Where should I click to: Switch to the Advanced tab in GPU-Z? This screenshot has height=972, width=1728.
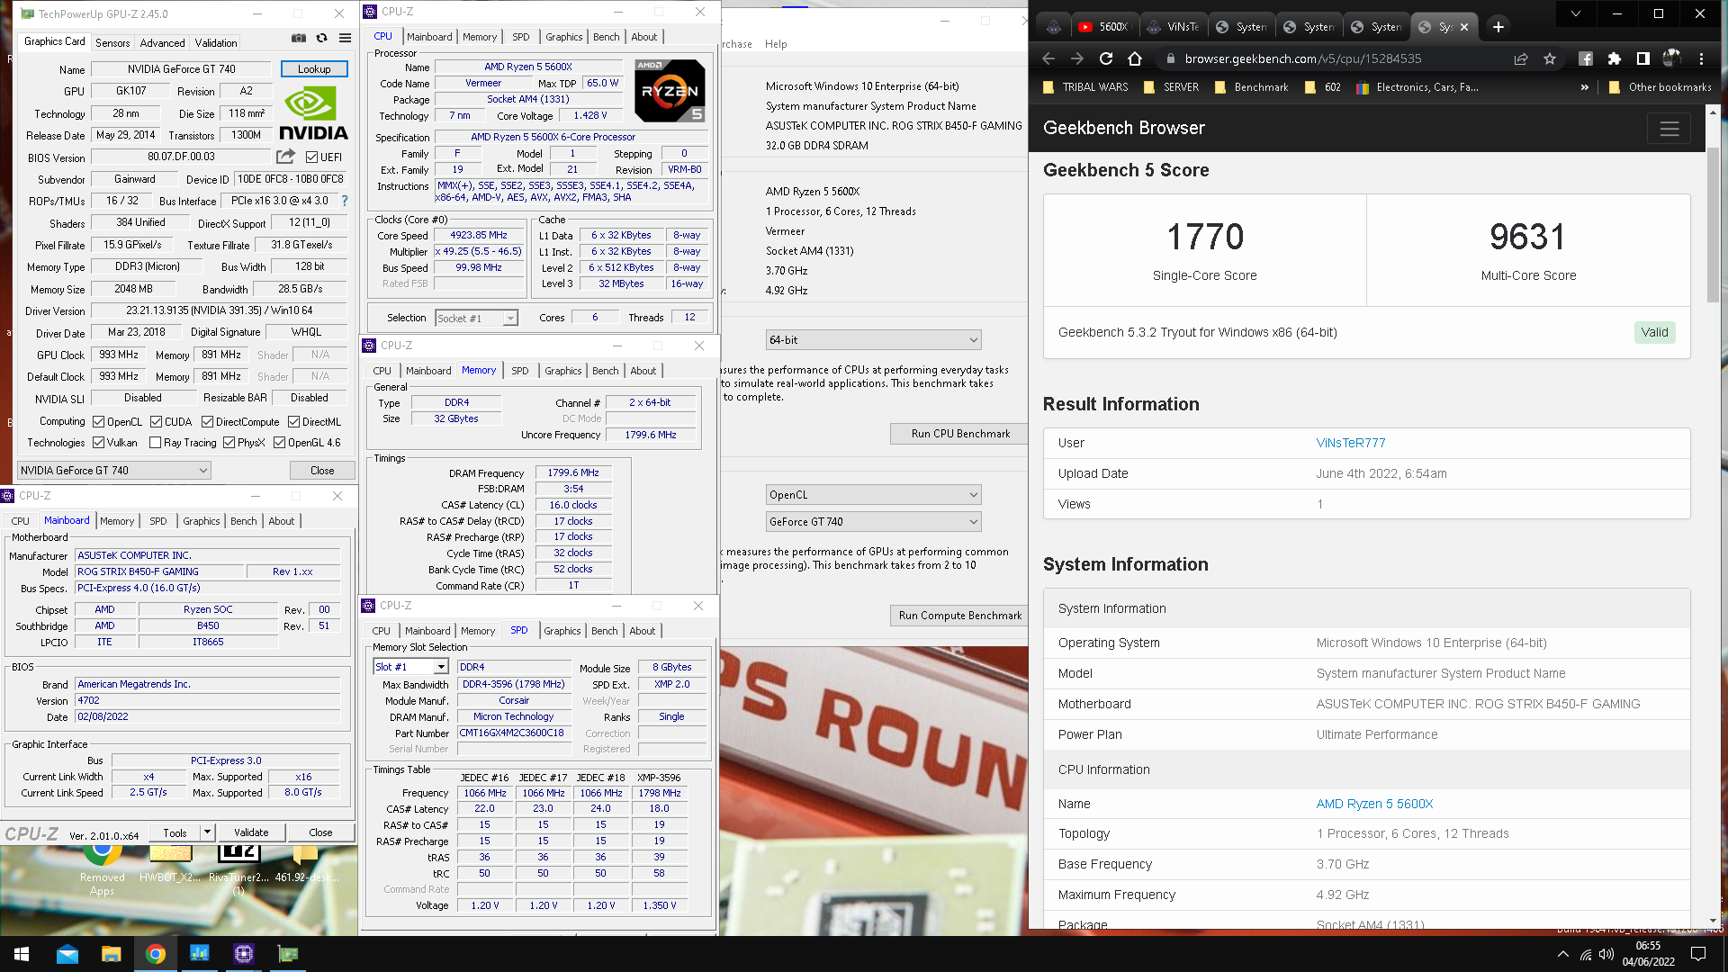(x=162, y=42)
